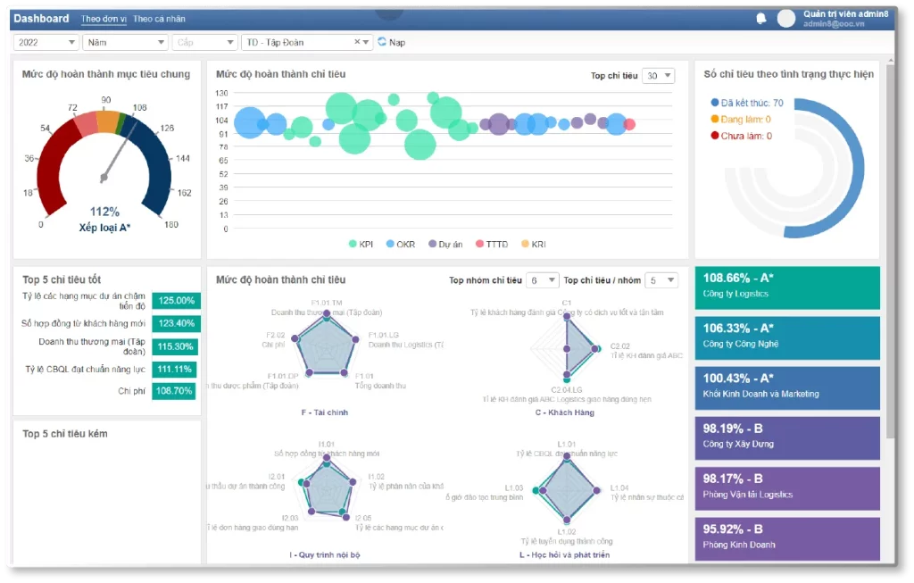Toggle Đang làm legend entry
This screenshot has width=914, height=583.
(x=741, y=119)
